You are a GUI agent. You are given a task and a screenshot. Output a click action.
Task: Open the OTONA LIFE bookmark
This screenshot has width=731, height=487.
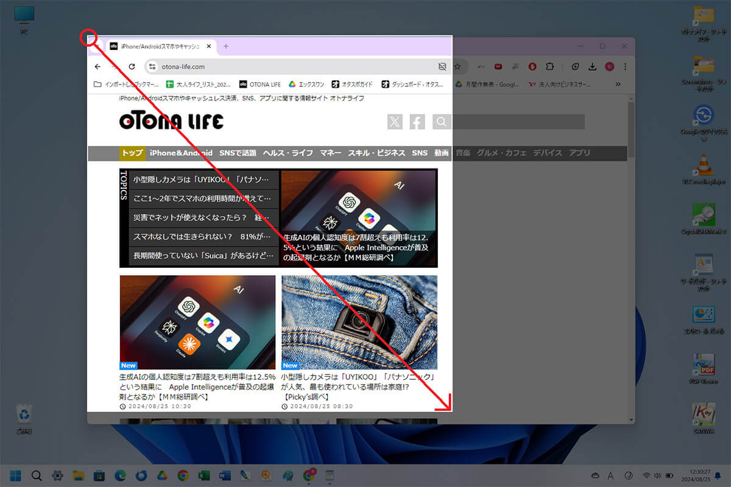260,84
